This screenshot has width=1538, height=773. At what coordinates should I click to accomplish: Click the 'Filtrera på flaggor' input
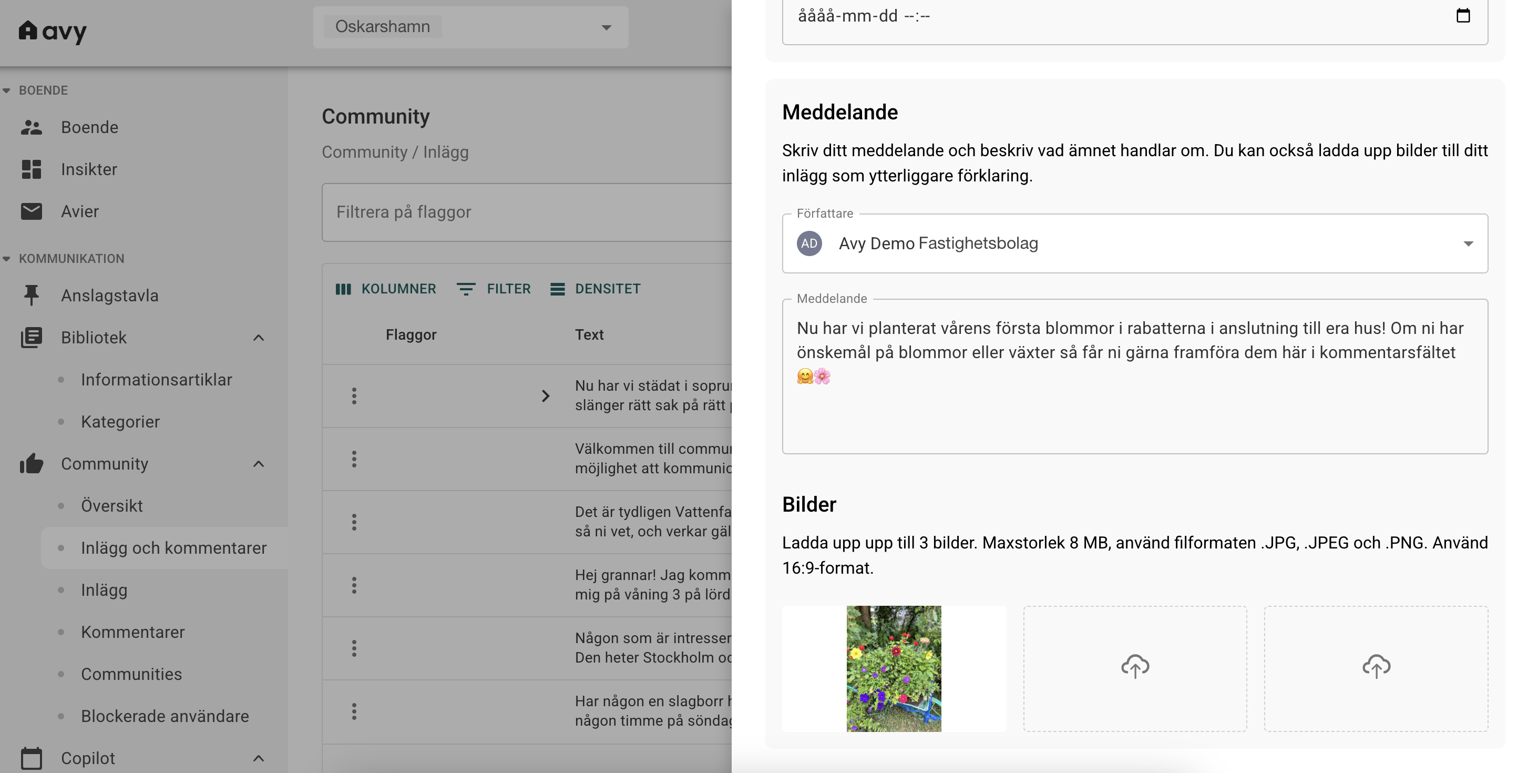coord(527,212)
